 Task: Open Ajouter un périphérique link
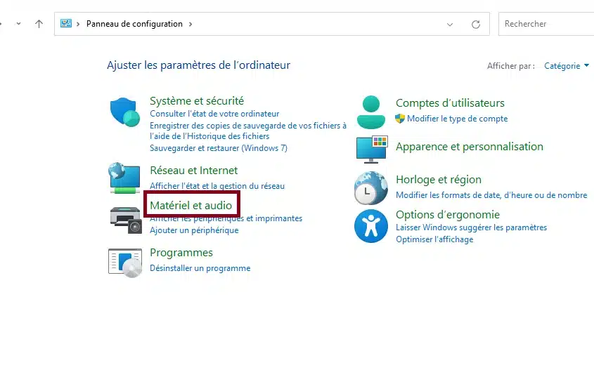[194, 230]
